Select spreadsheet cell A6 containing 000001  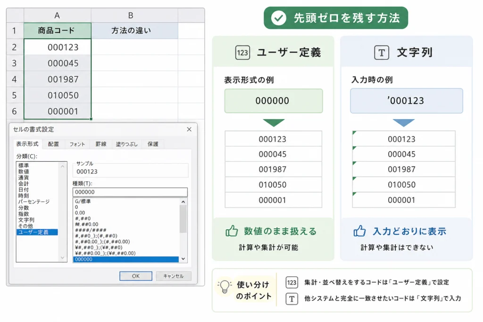tap(57, 111)
